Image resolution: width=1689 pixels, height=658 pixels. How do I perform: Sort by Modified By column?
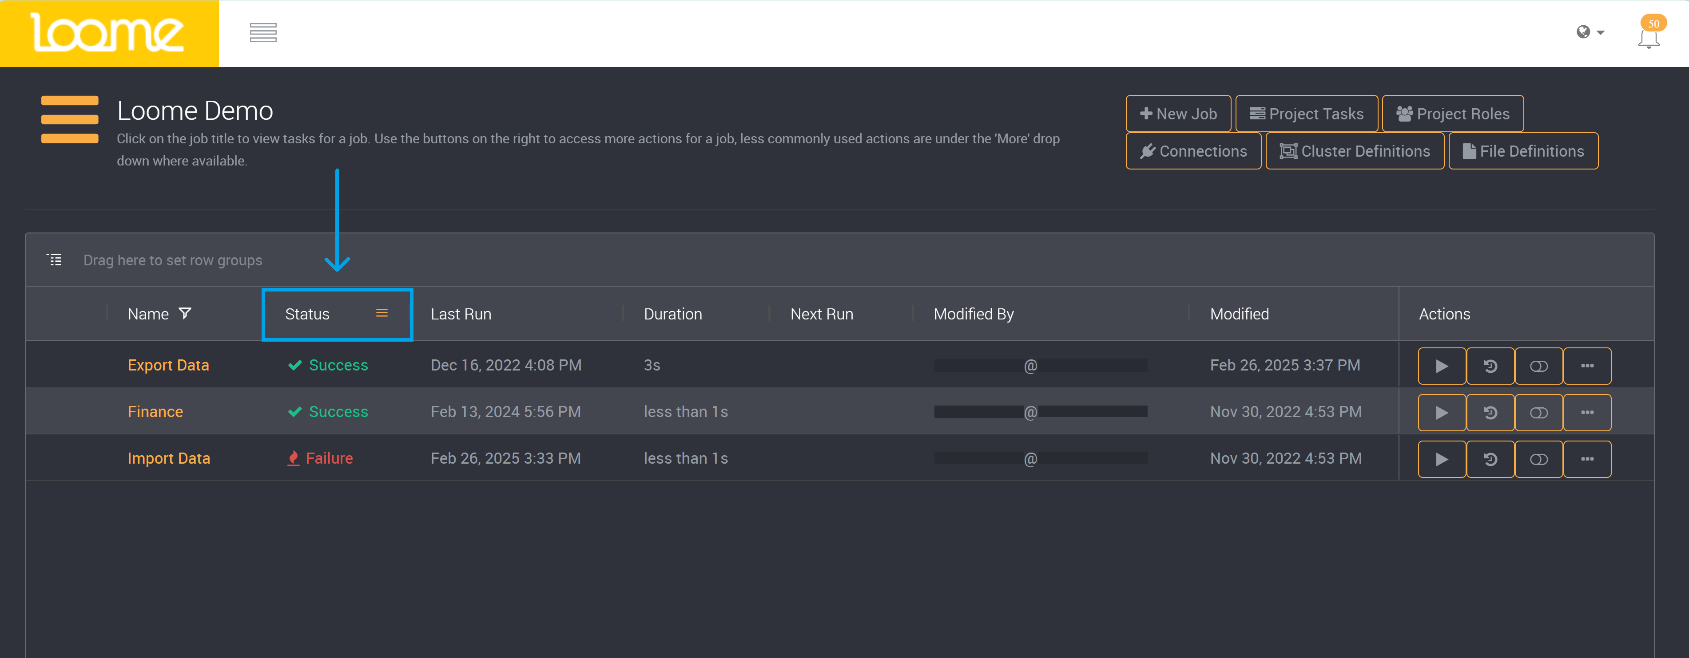(974, 314)
